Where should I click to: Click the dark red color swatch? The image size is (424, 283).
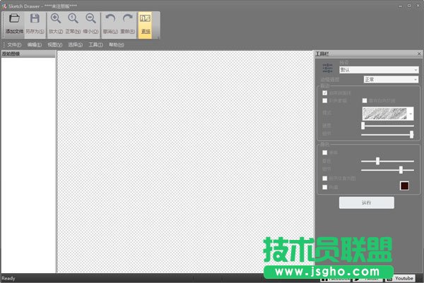[405, 186]
